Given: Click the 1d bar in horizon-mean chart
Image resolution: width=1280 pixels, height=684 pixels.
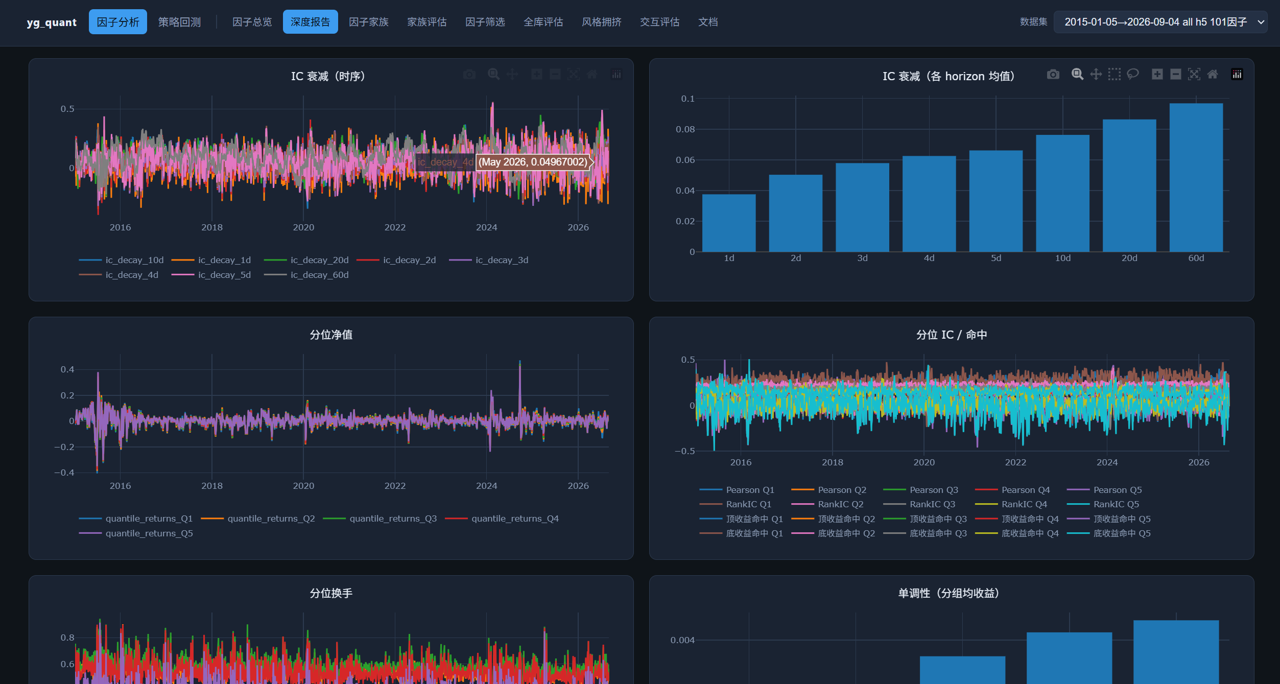Looking at the screenshot, I should (729, 223).
